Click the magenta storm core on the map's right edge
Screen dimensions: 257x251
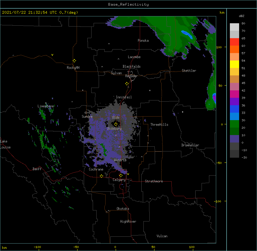[214, 98]
